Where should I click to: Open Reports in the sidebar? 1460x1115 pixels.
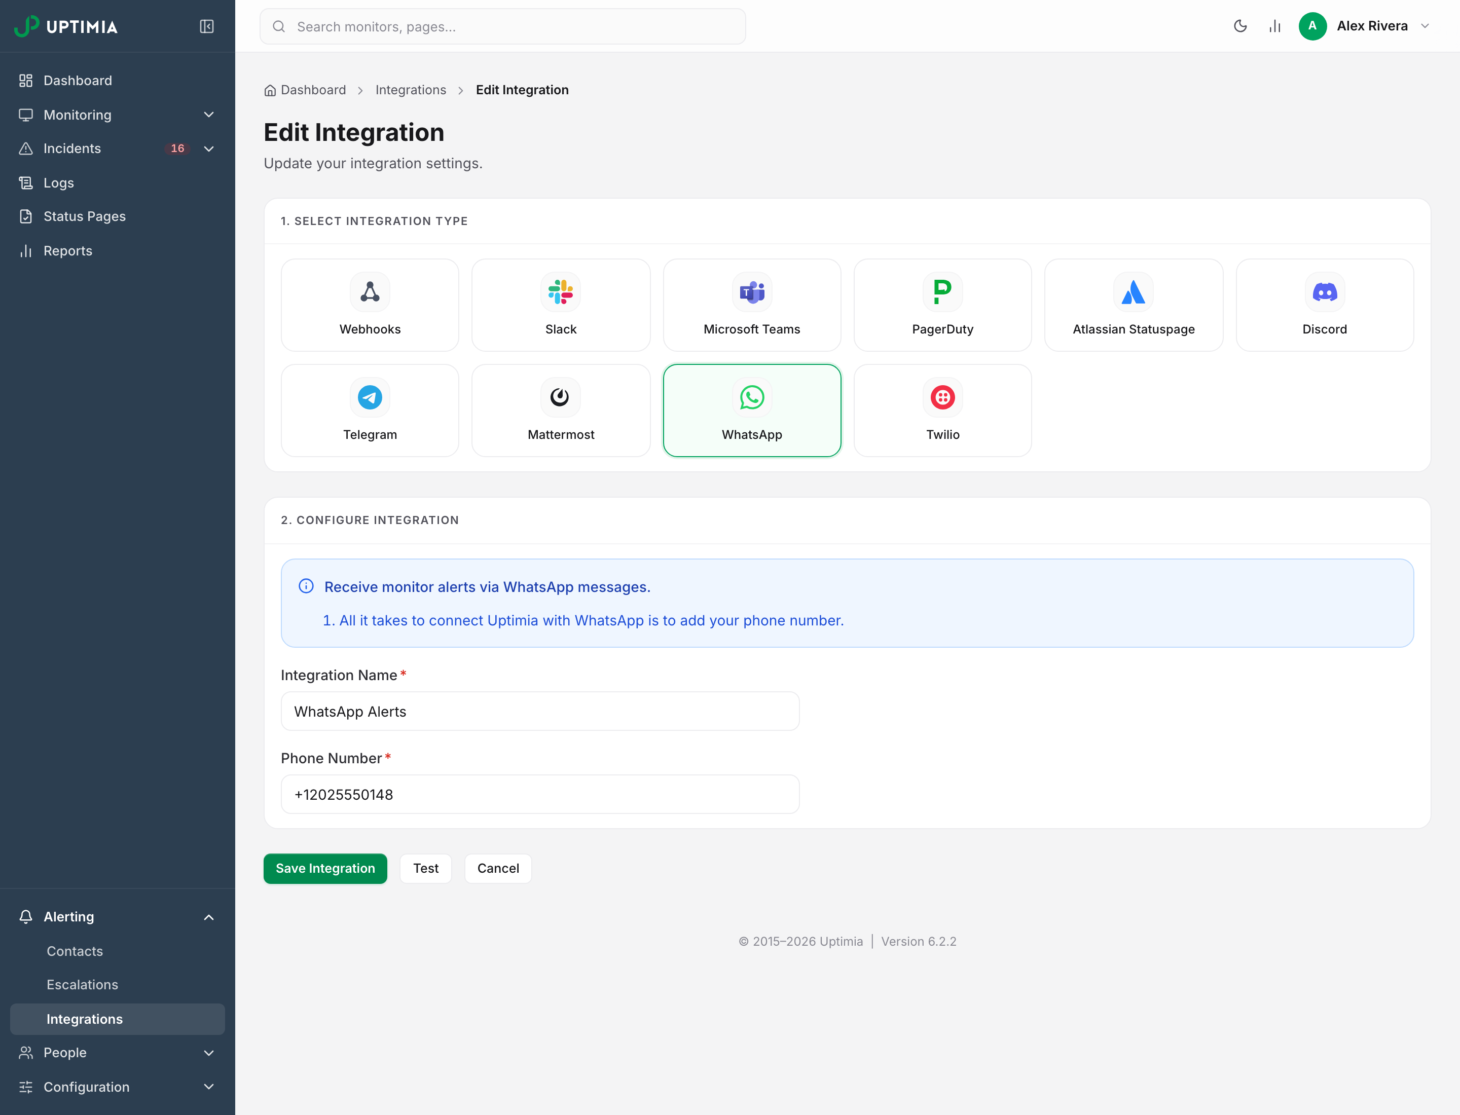pyautogui.click(x=118, y=251)
